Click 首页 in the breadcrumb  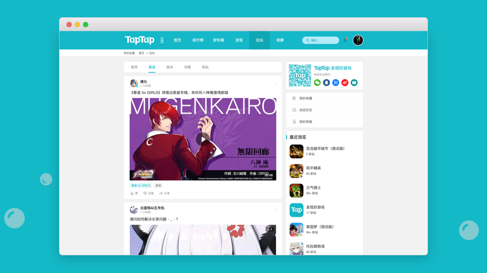pos(141,53)
